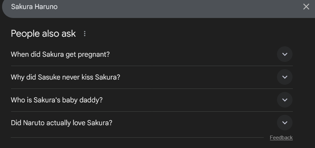Select the 'Why did Sasuke never kiss Sakura?' question

[x=65, y=77]
